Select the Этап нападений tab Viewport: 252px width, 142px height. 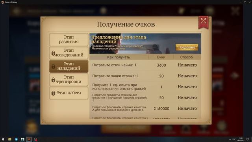(69, 66)
